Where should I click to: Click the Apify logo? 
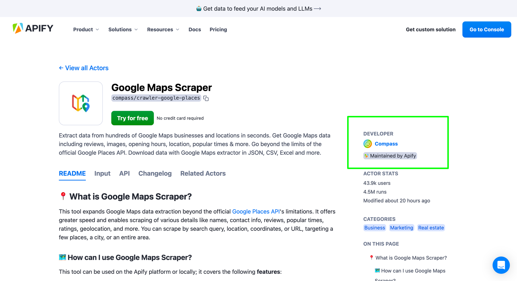(33, 28)
